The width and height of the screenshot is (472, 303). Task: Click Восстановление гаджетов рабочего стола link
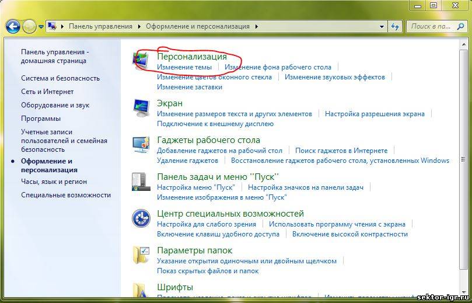tap(340, 161)
